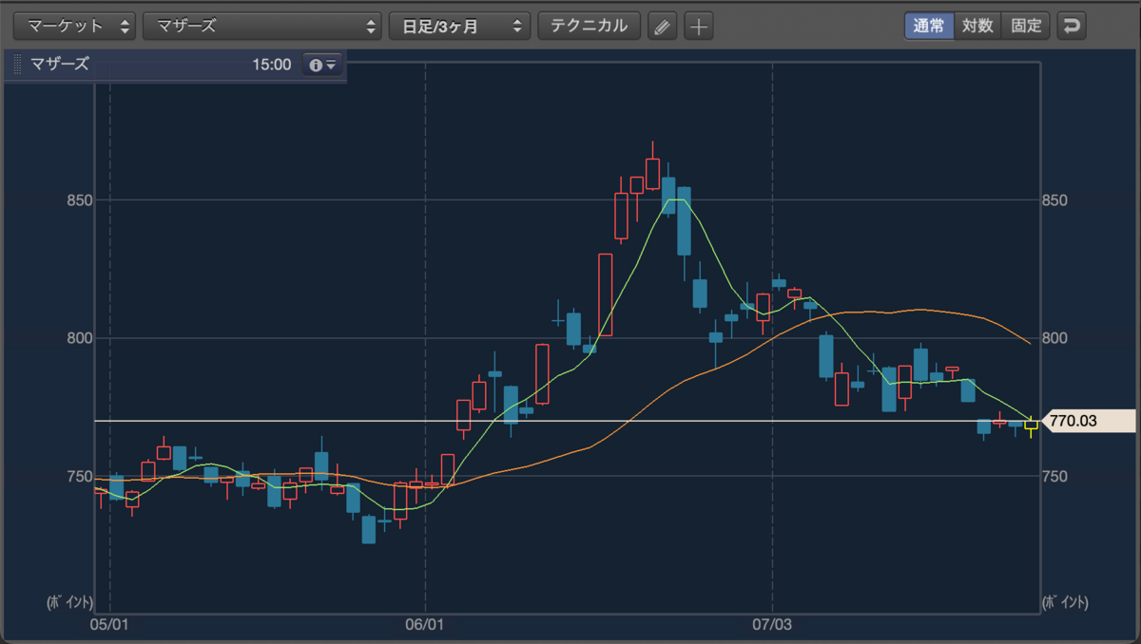
Task: Open the 日足/3ヶ月 period dropdown
Action: [459, 26]
